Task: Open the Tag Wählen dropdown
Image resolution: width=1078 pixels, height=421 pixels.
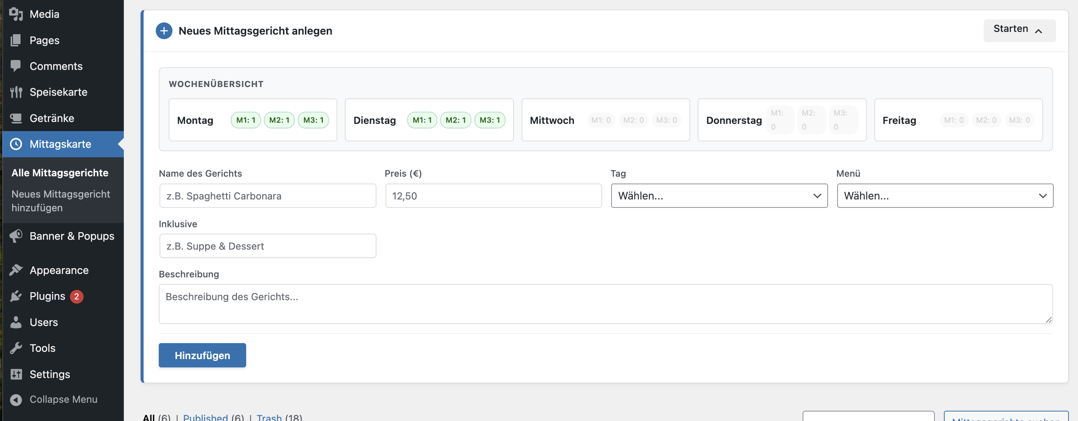Action: (719, 195)
